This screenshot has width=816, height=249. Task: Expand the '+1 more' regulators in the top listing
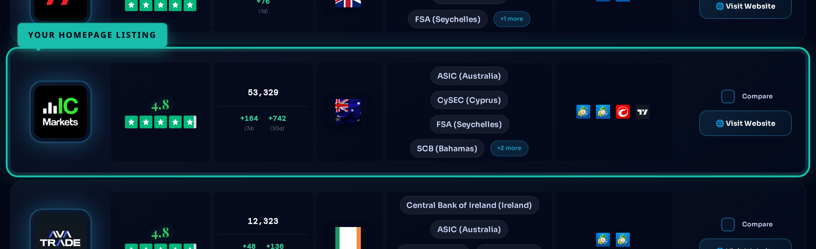point(512,19)
